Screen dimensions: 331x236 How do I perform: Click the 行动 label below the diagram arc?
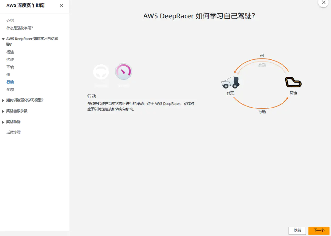click(x=262, y=112)
